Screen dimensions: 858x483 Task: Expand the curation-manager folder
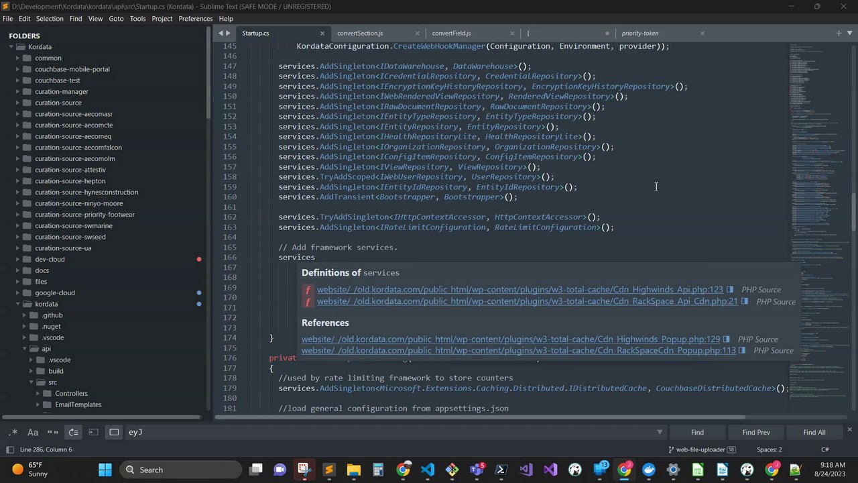tap(17, 92)
